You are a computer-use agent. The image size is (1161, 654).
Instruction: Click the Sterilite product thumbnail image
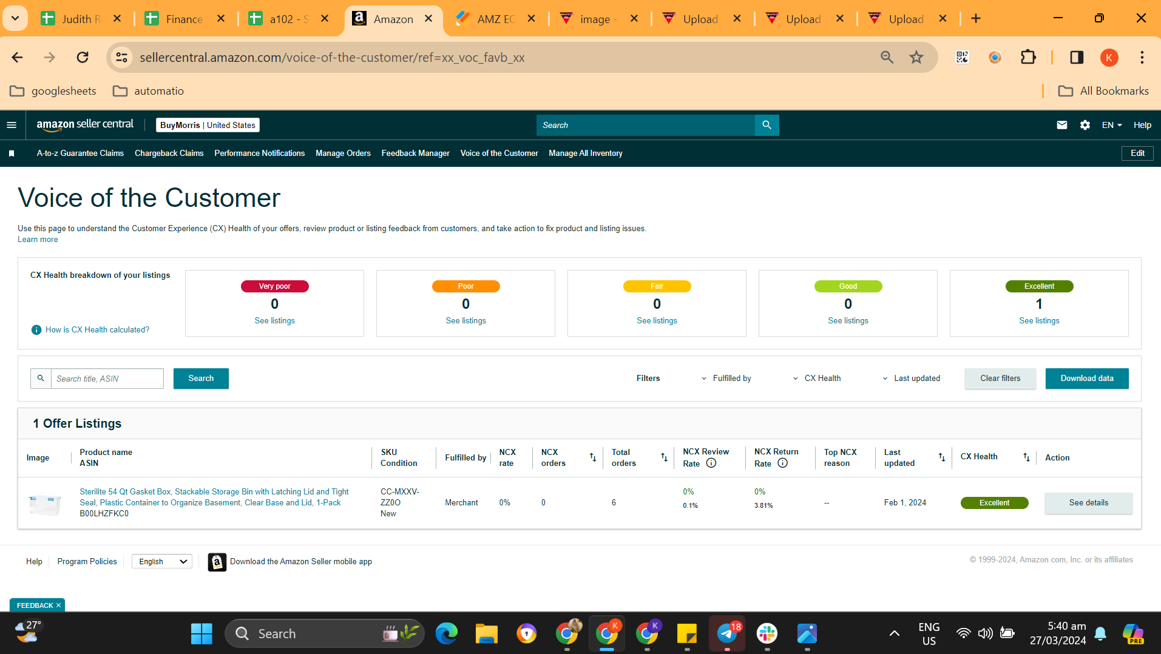point(45,504)
